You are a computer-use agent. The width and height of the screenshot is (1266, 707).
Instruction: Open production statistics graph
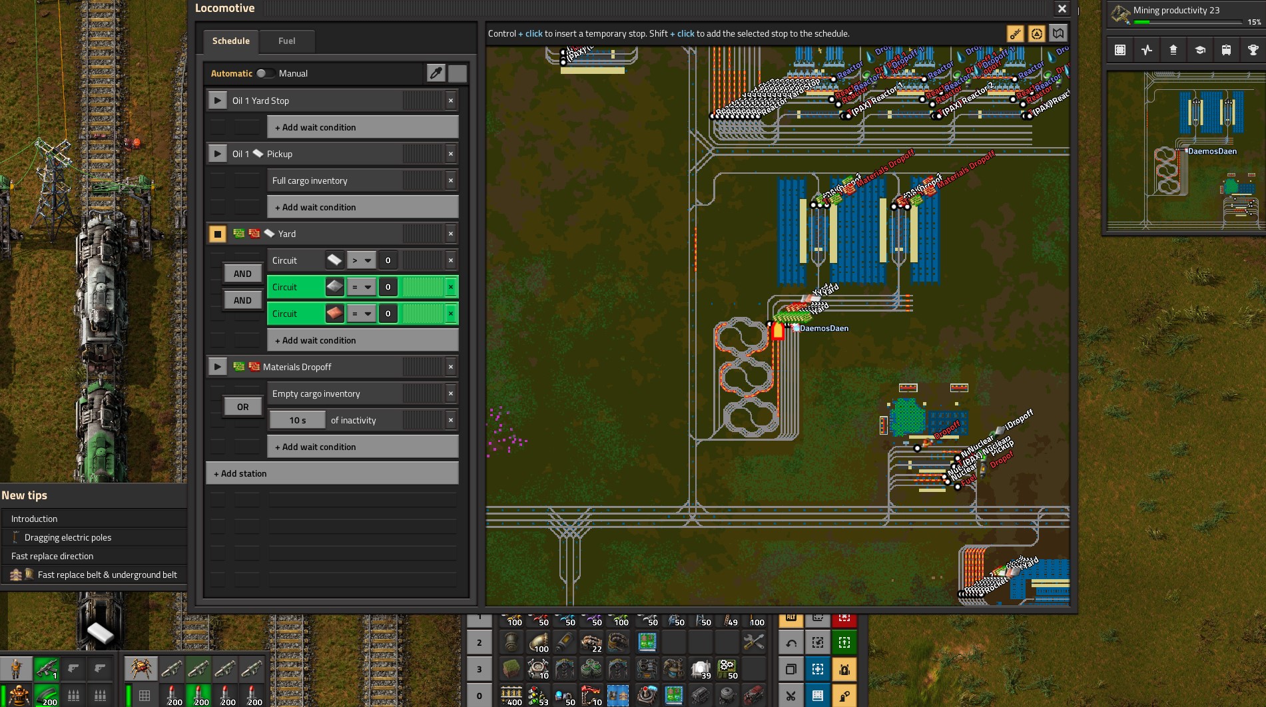[x=1147, y=50]
